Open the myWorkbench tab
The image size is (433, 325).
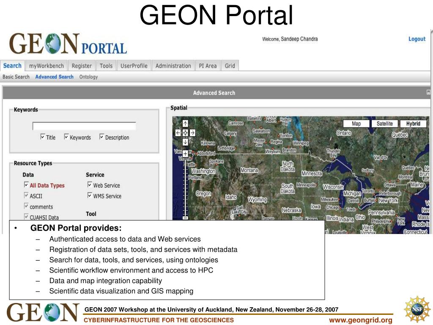pos(47,66)
